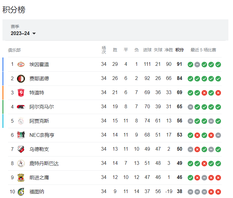Image resolution: width=233 pixels, height=198 pixels.
Task: Click the 埃因霍温 club logo
Action: click(x=21, y=64)
